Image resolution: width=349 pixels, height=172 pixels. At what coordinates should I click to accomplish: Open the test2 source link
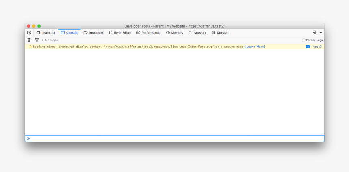point(317,47)
